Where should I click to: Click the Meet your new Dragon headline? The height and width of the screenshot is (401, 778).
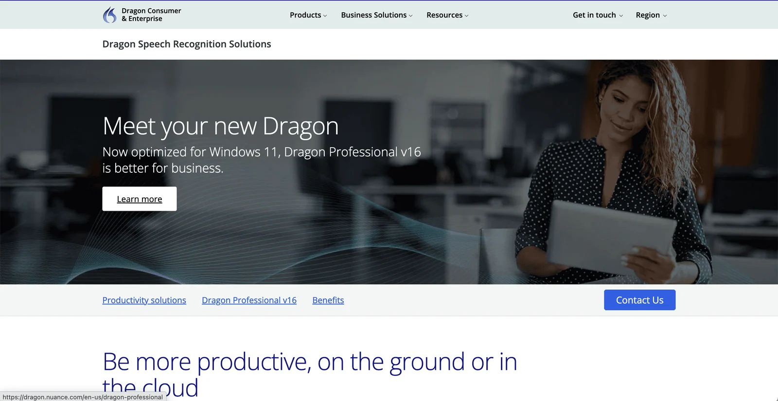(x=220, y=126)
